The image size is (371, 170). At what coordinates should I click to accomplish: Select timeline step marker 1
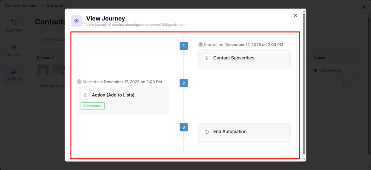click(184, 46)
